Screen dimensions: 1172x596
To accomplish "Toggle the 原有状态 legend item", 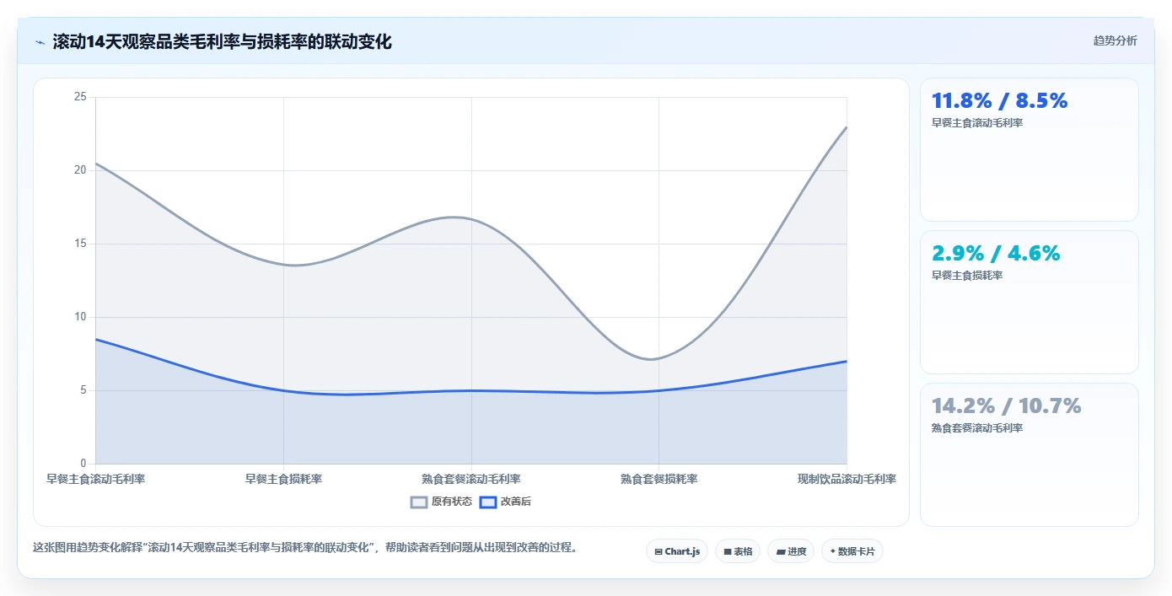I will (x=441, y=502).
